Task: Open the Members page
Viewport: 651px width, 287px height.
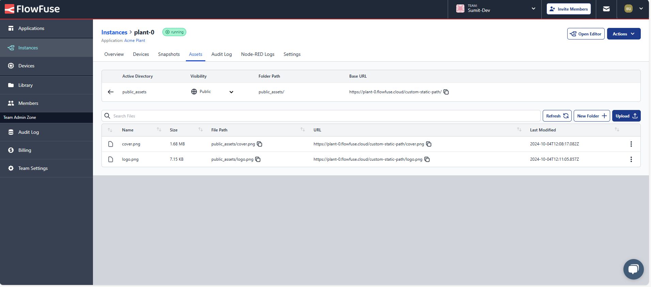Action: (x=46, y=103)
